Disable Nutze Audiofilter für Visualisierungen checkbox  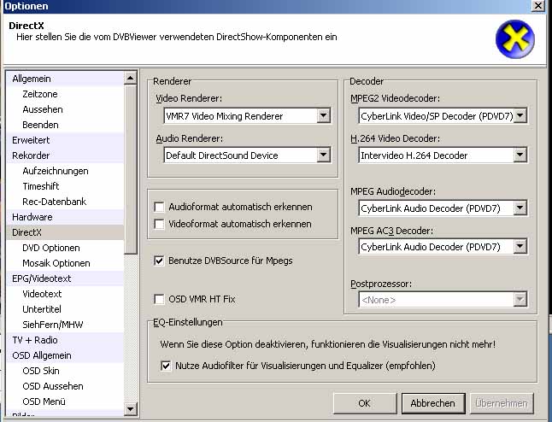(167, 366)
